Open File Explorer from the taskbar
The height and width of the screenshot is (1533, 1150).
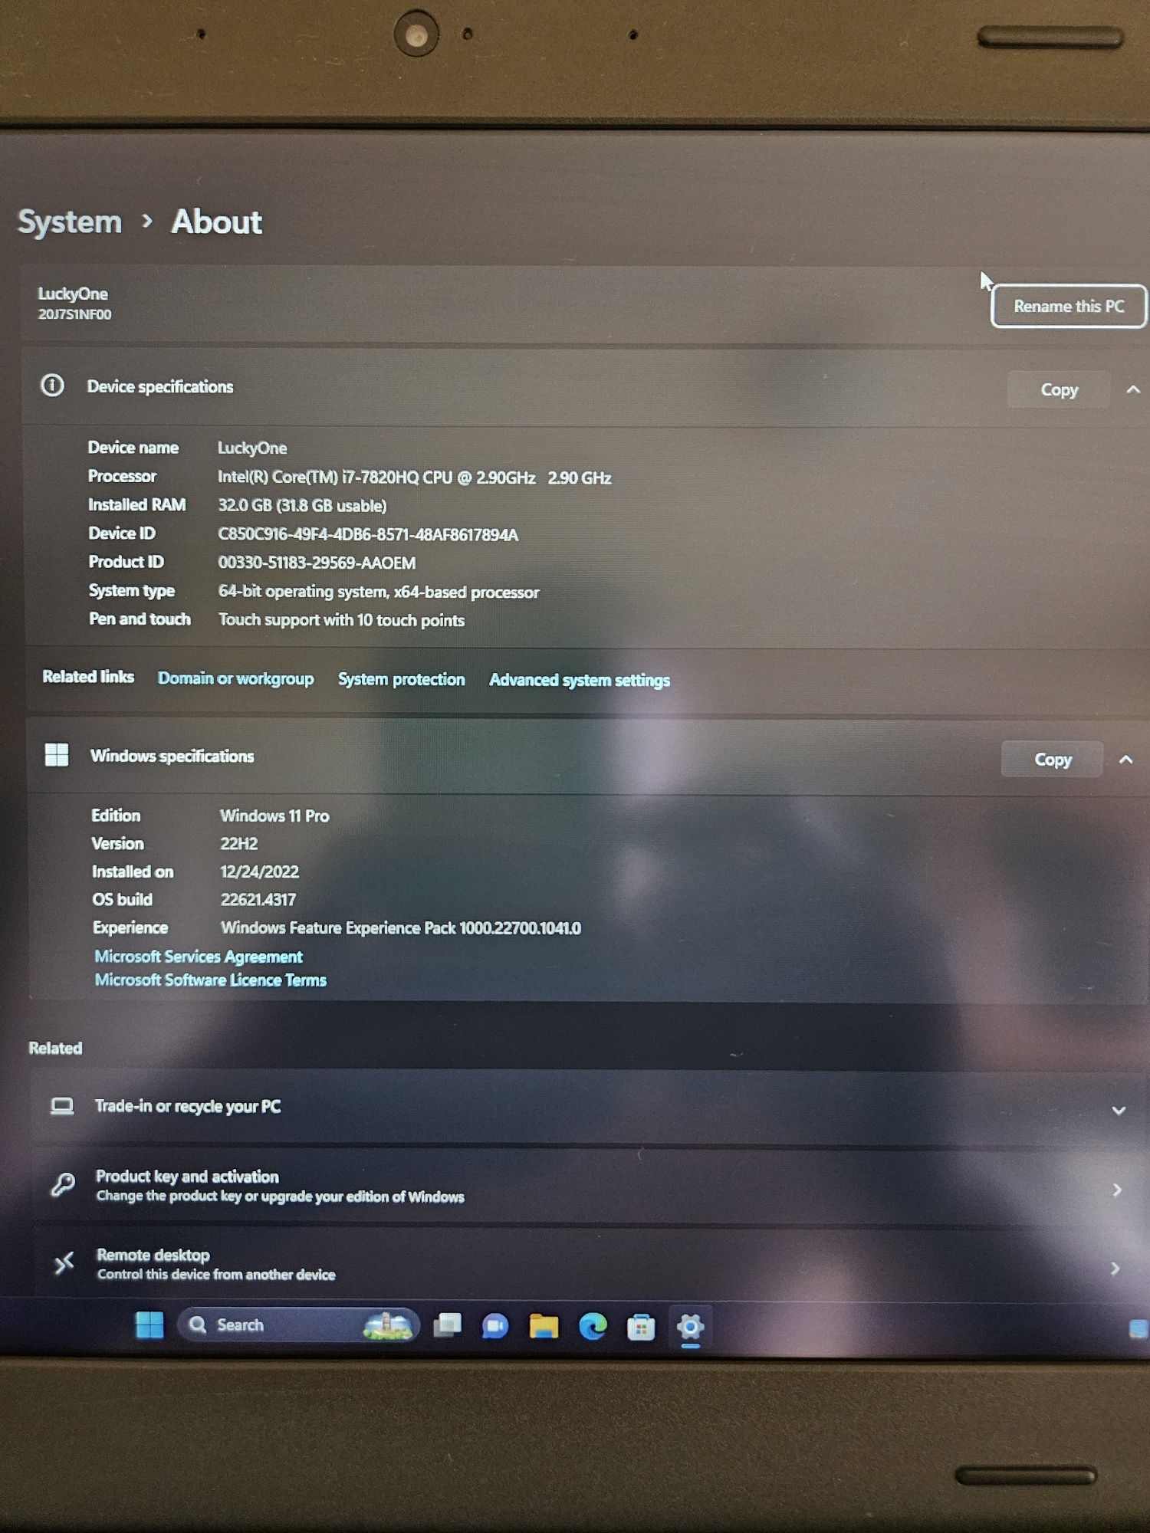click(544, 1326)
